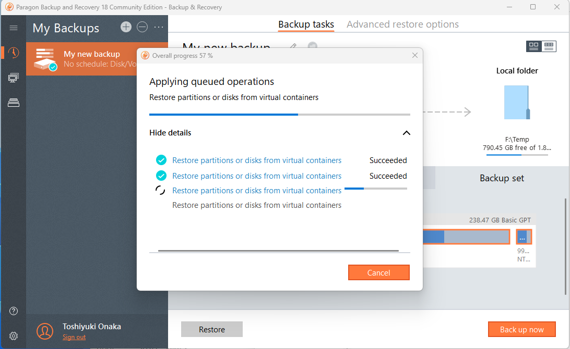Open the three-dots more options menu
This screenshot has width=570, height=349.
pos(159,27)
